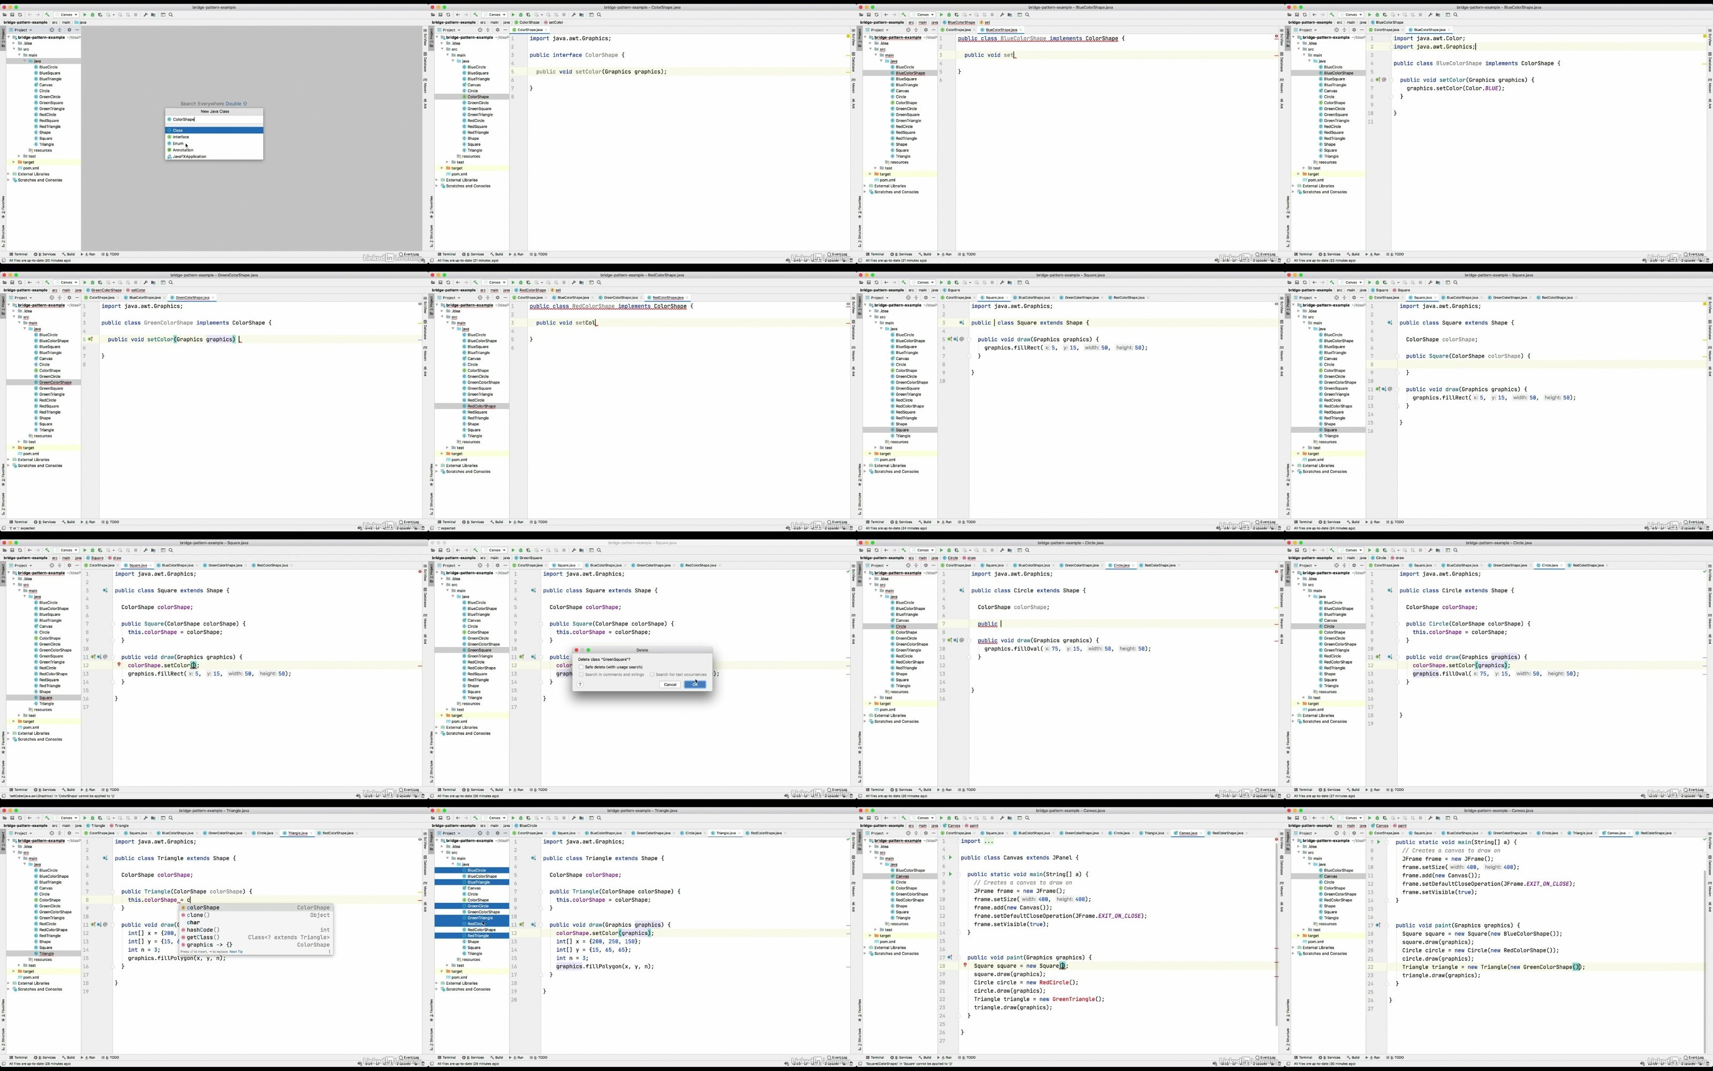The width and height of the screenshot is (1713, 1071).
Task: Open the three-dot options in code completion popup
Action: (x=329, y=951)
